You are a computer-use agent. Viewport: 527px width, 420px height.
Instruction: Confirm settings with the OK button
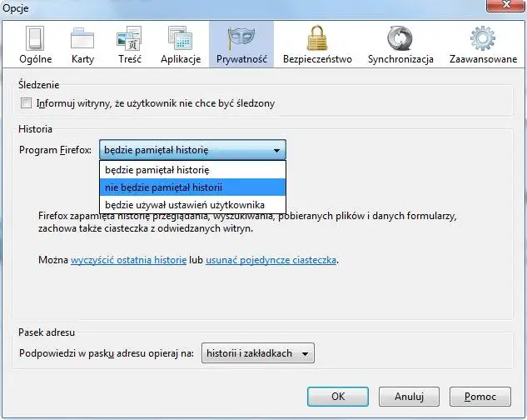[337, 397]
